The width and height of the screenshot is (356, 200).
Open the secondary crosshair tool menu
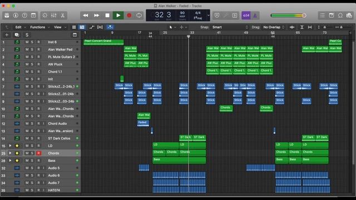183,27
